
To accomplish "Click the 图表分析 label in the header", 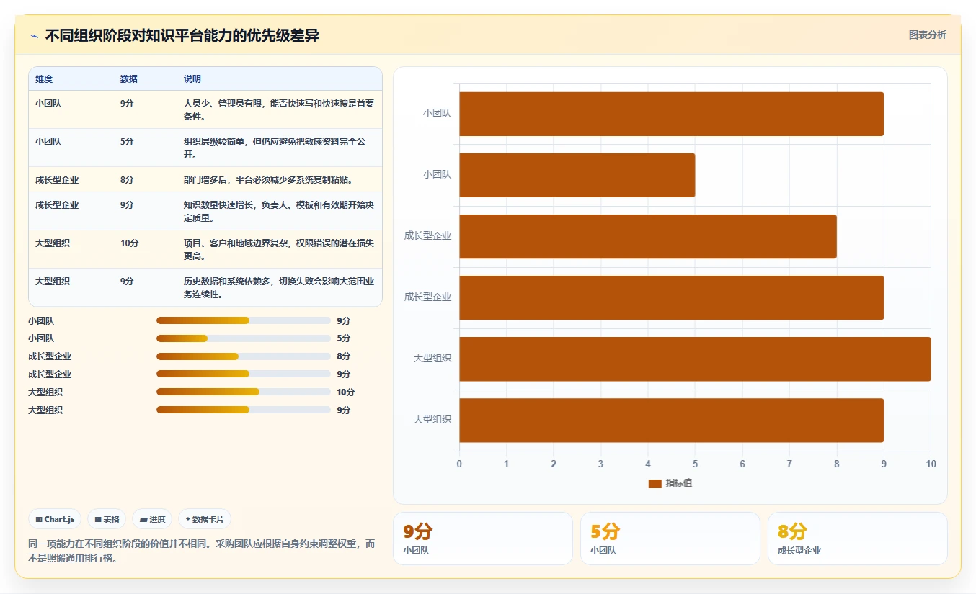I will tap(927, 35).
